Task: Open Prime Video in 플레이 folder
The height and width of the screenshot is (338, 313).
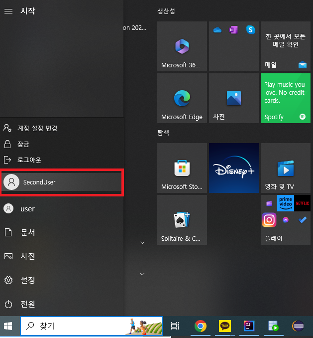Action: coord(286,203)
